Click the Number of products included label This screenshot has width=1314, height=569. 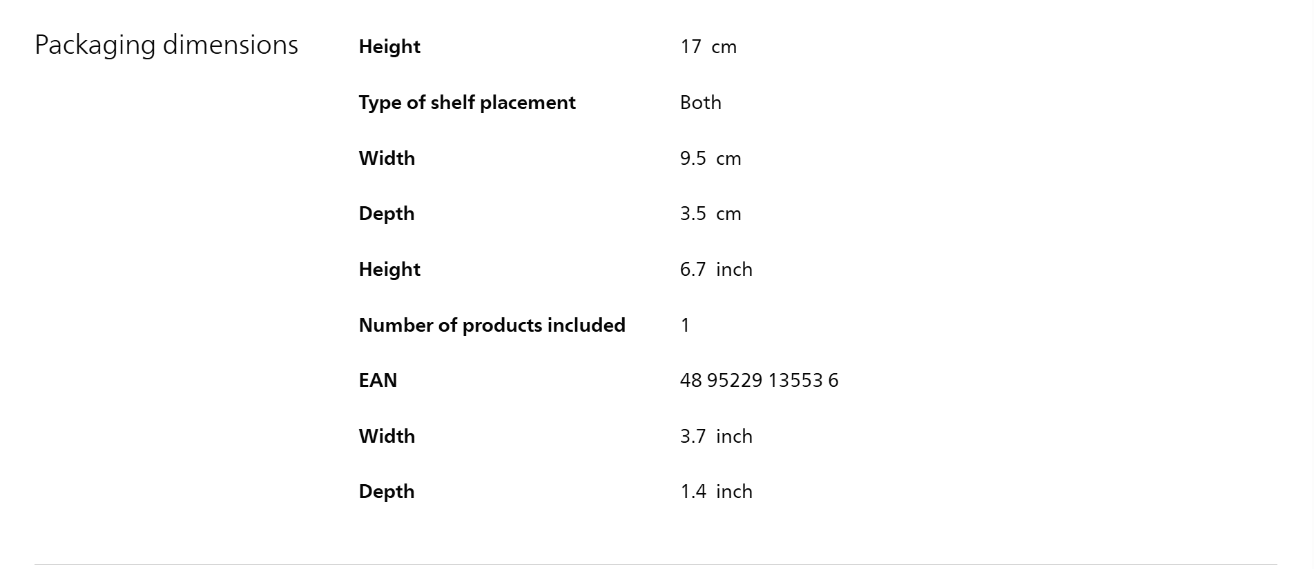click(x=492, y=326)
